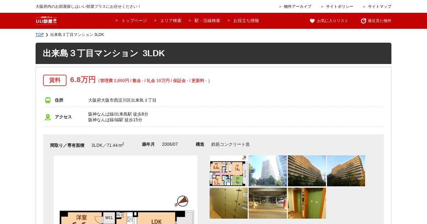The image size is (427, 224).
Task: Select the tall tower exterior thumbnail
Action: pyautogui.click(x=268, y=171)
